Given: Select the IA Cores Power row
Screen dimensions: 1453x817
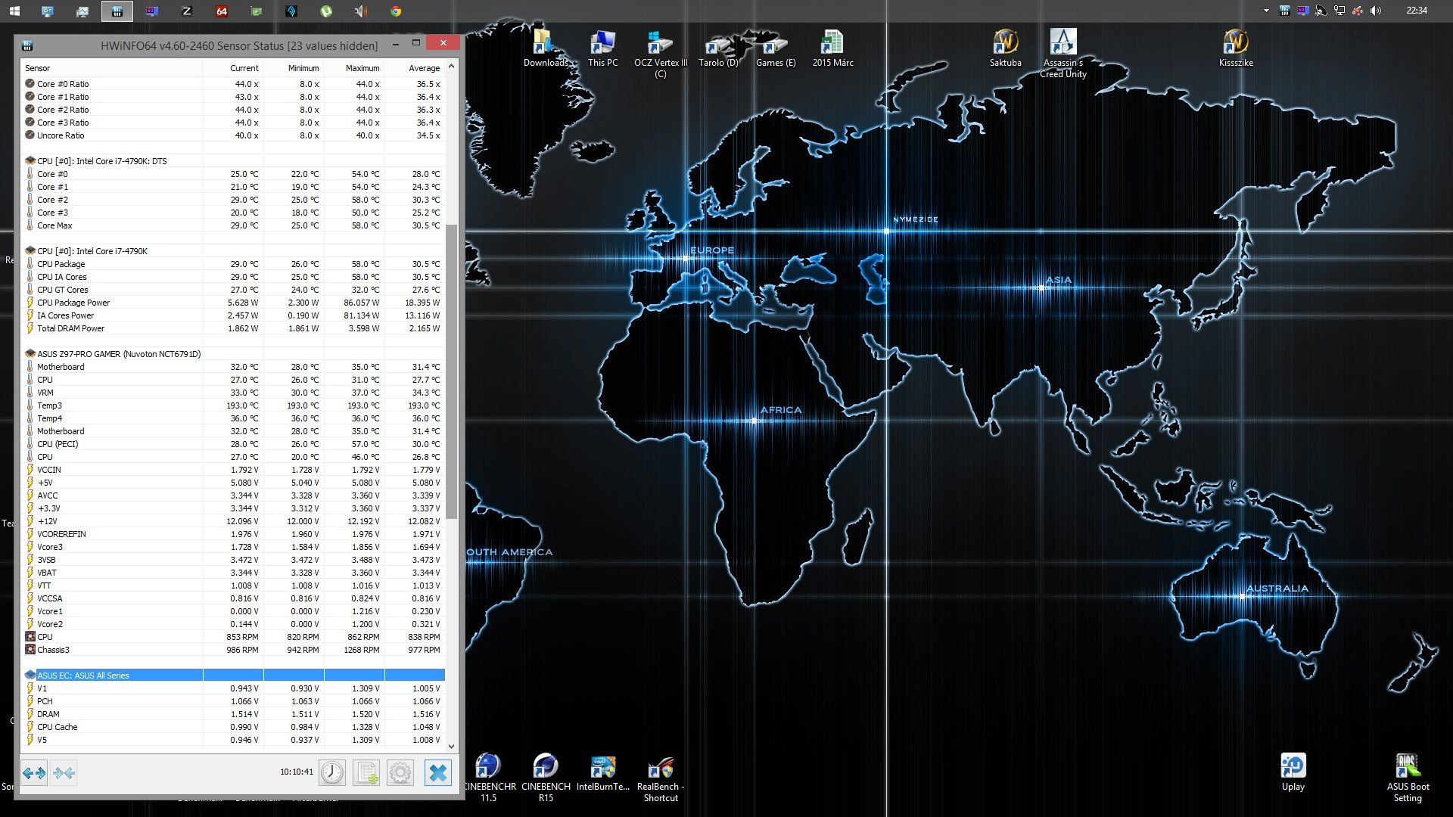Looking at the screenshot, I should 233,315.
